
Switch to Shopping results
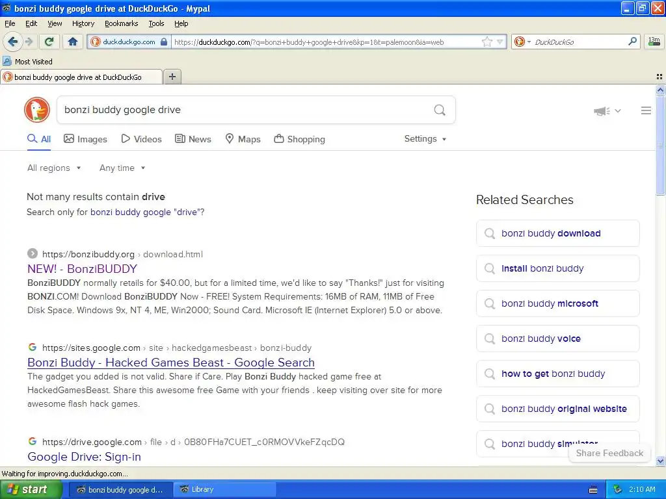point(300,139)
